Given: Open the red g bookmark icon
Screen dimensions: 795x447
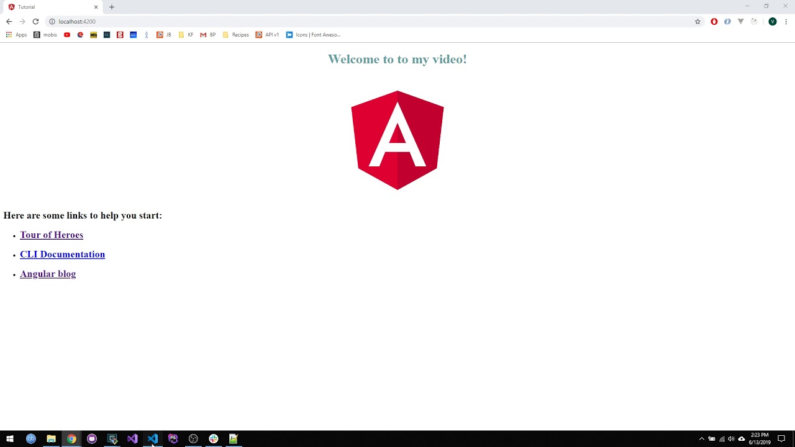Looking at the screenshot, I should click(x=120, y=35).
